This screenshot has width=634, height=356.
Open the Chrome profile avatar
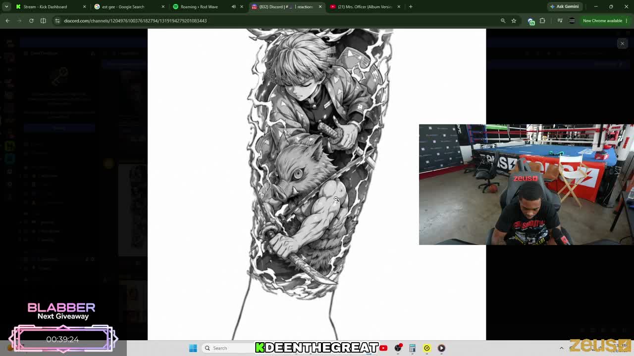[x=572, y=21]
